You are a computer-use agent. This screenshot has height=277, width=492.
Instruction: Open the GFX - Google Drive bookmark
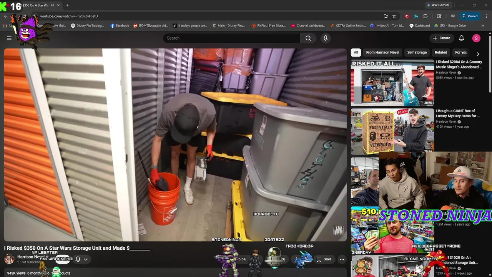click(450, 26)
